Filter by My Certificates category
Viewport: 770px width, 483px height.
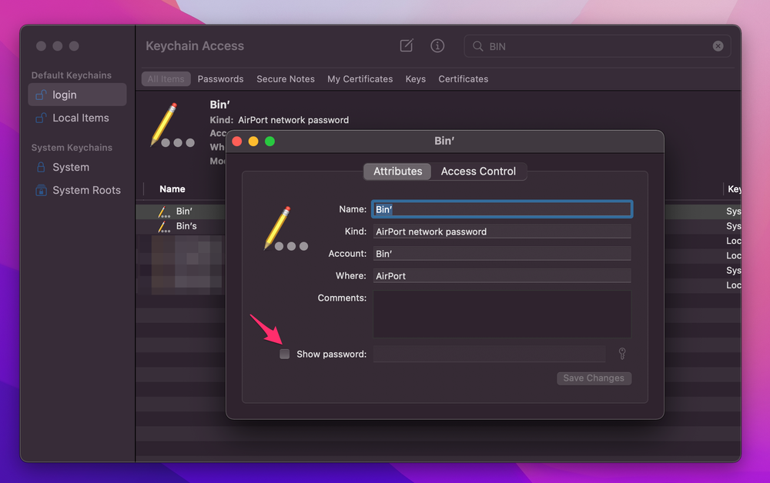coord(360,79)
